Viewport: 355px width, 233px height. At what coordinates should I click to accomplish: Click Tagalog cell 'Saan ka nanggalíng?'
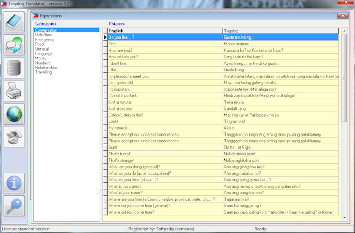tap(281, 206)
